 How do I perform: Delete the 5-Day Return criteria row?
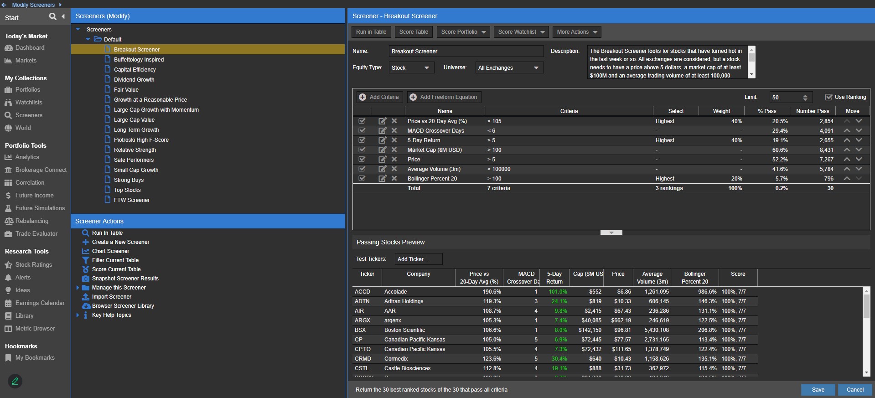coord(394,140)
